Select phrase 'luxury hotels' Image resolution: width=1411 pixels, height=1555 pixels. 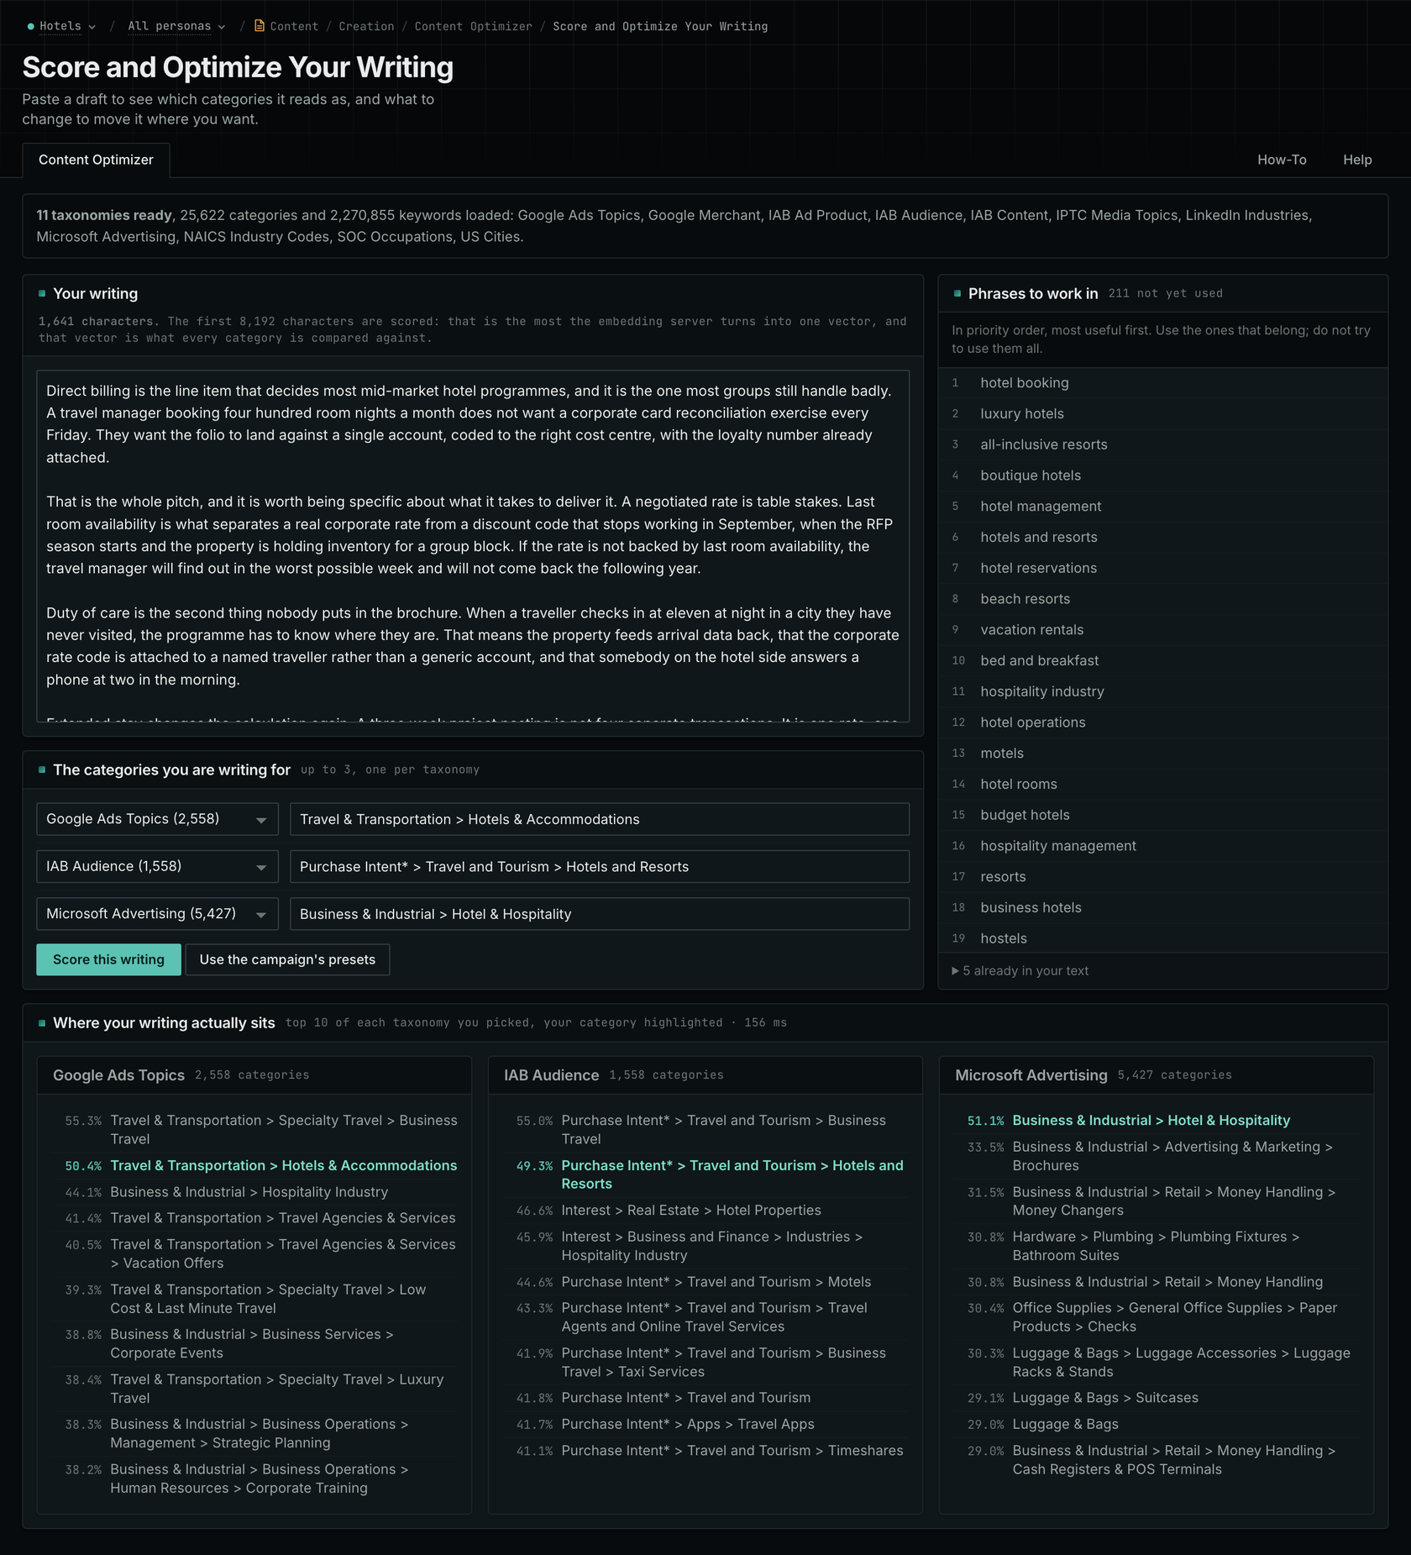coord(1162,414)
